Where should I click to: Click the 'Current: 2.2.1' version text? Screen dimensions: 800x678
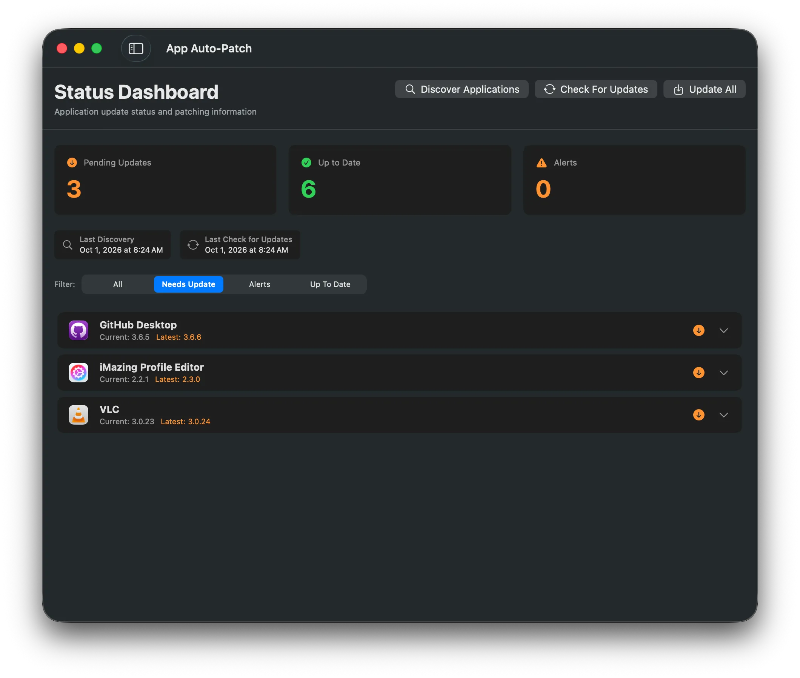124,380
